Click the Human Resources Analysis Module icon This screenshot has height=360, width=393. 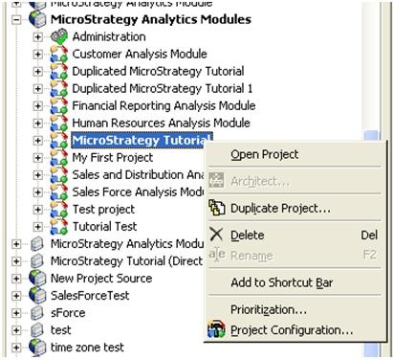[x=59, y=123]
